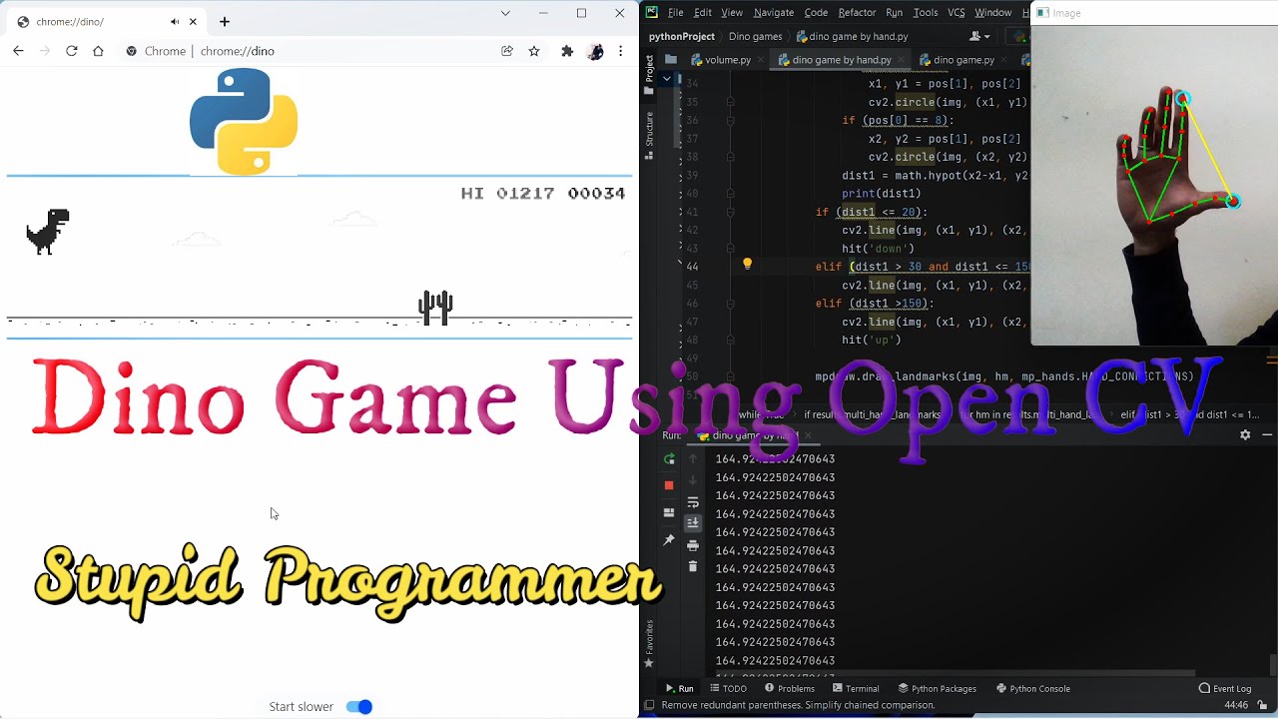The height and width of the screenshot is (719, 1278).
Task: Rerun the script with green rerun icon
Action: tap(669, 459)
